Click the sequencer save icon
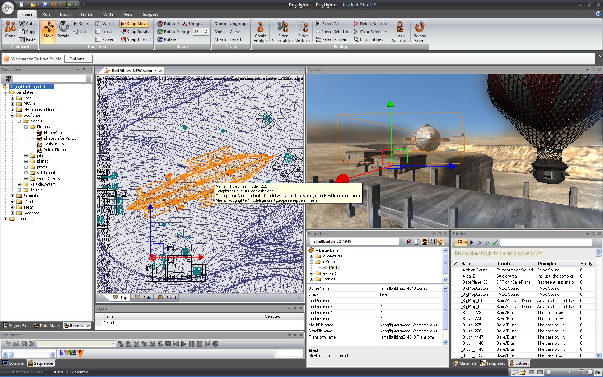 point(24,344)
